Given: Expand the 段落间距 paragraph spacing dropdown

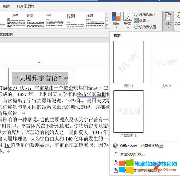Looking at the screenshot, I should tap(155, 14).
